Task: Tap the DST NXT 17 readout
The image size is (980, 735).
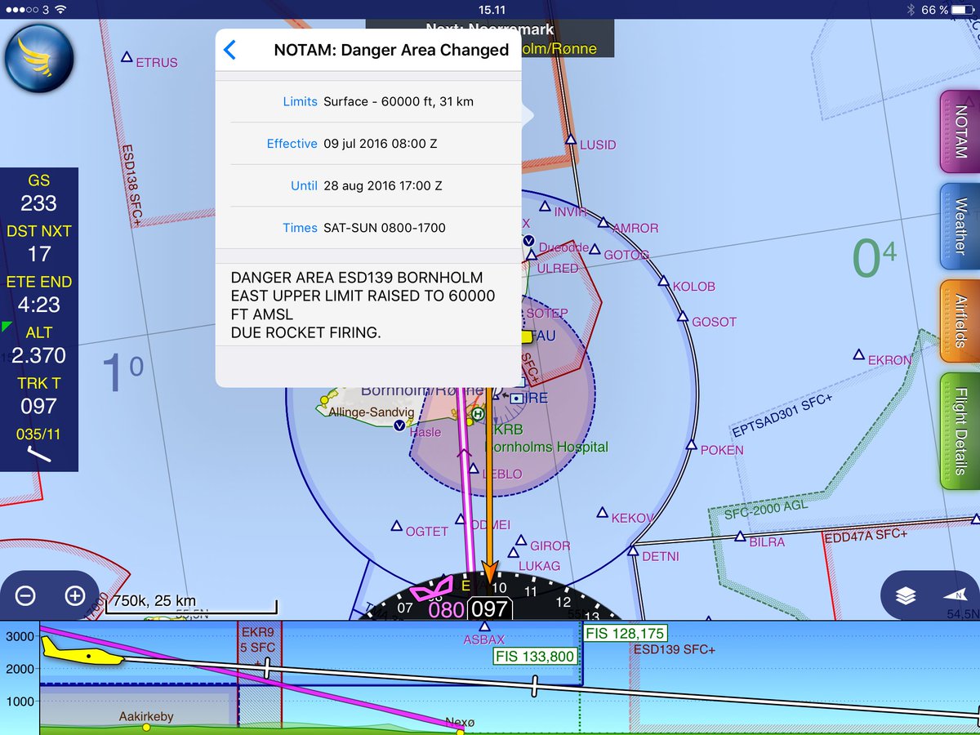Action: pyautogui.click(x=39, y=243)
